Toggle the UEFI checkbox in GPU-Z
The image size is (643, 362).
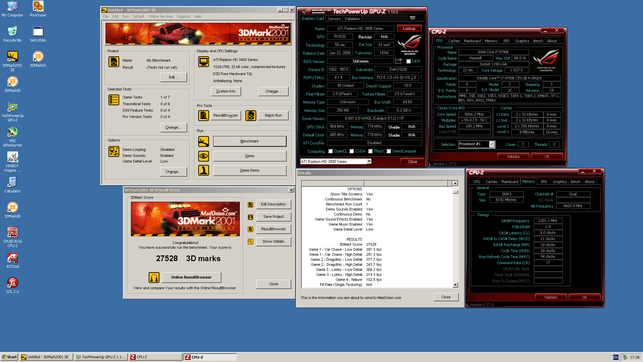408,61
